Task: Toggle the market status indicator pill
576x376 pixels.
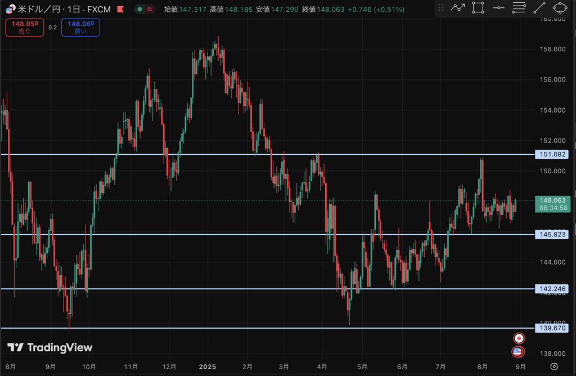Action: click(143, 9)
